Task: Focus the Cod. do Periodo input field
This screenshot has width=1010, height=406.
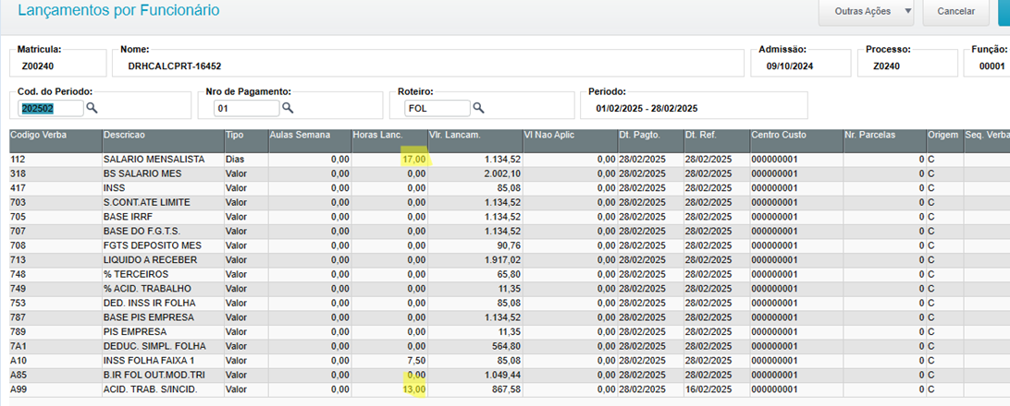Action: pyautogui.click(x=51, y=108)
